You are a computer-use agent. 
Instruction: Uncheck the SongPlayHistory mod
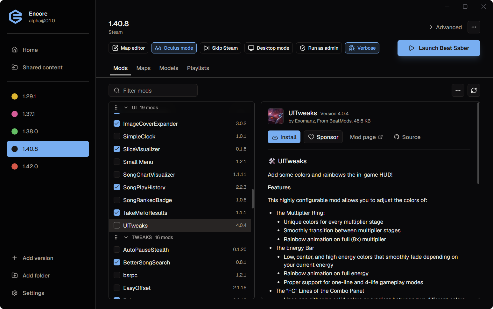click(x=117, y=187)
